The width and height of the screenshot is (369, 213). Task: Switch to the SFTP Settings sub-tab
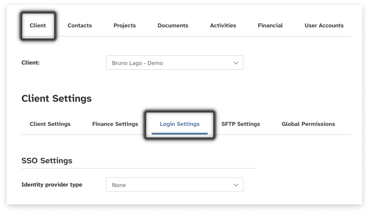[x=241, y=124]
